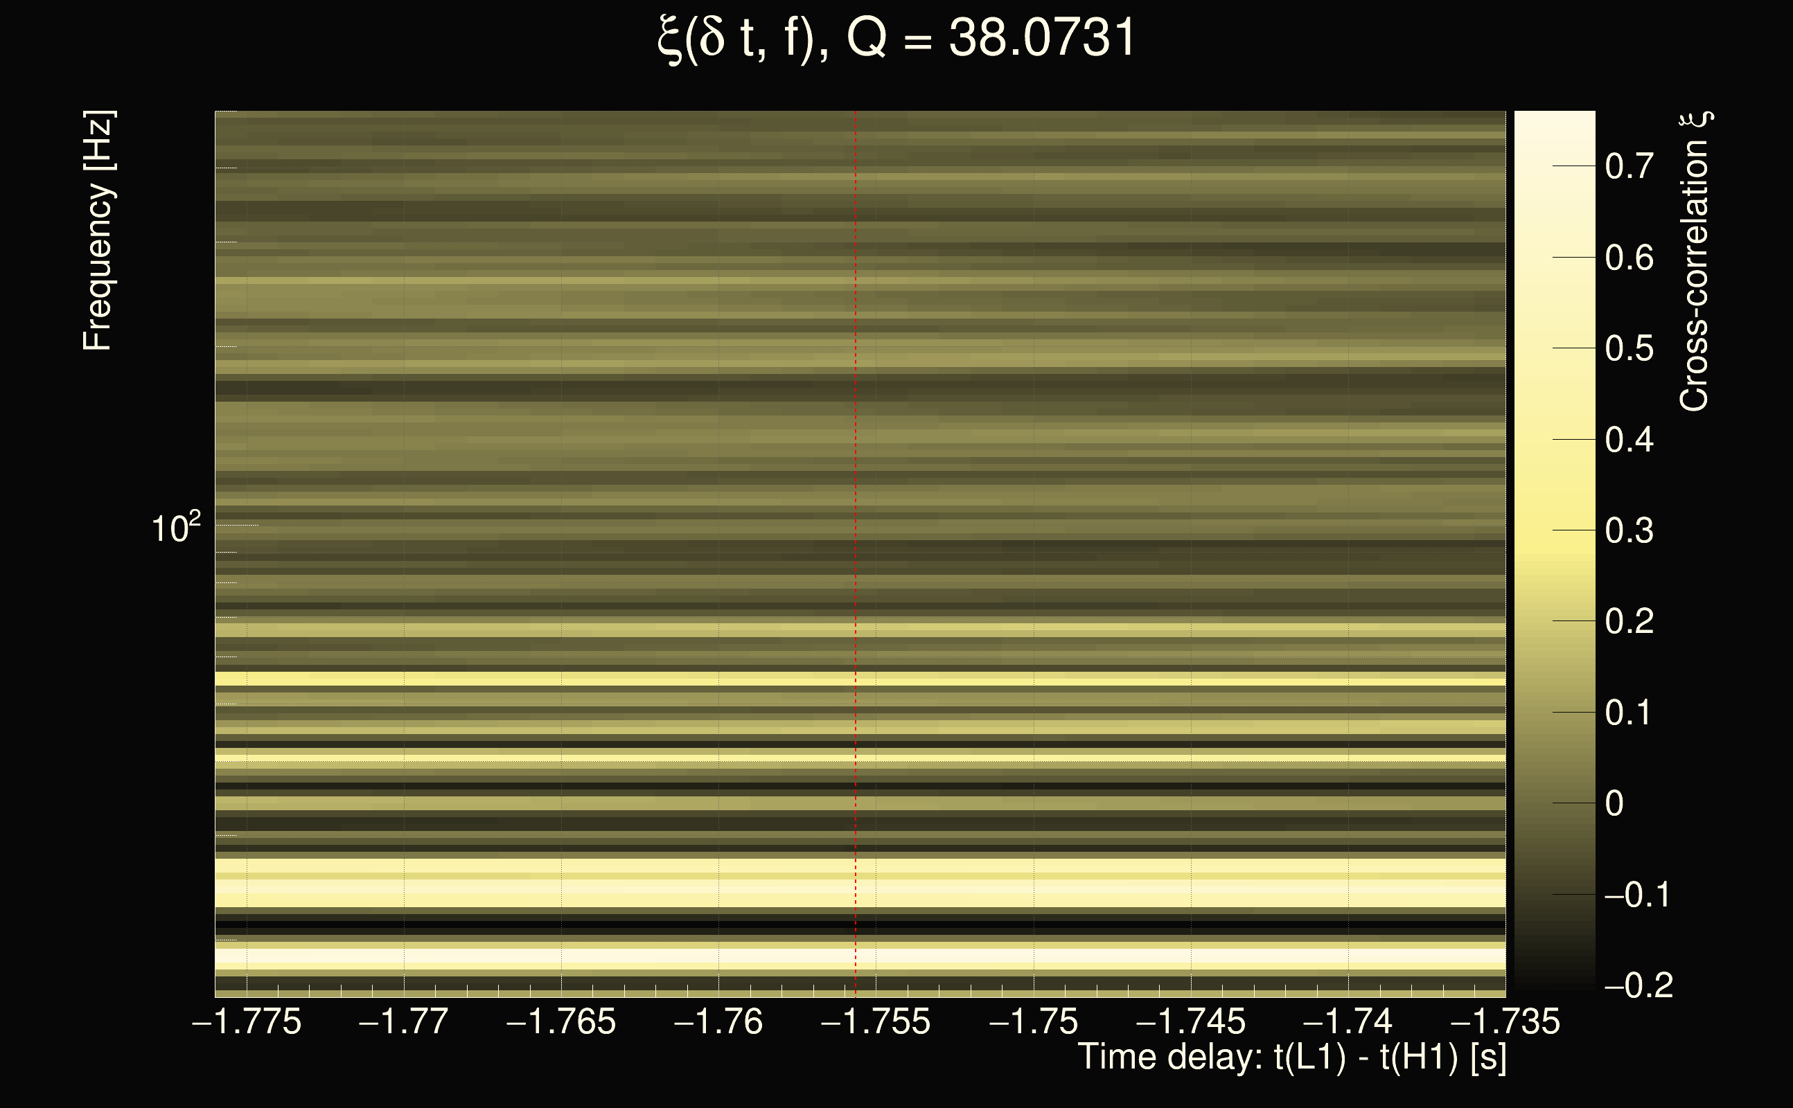Image resolution: width=1793 pixels, height=1108 pixels.
Task: Click the plot title showing Q = 38.0731
Action: pos(896,38)
